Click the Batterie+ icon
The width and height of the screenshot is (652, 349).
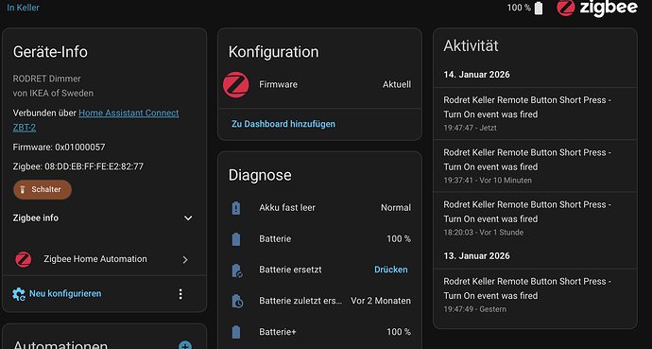[236, 332]
